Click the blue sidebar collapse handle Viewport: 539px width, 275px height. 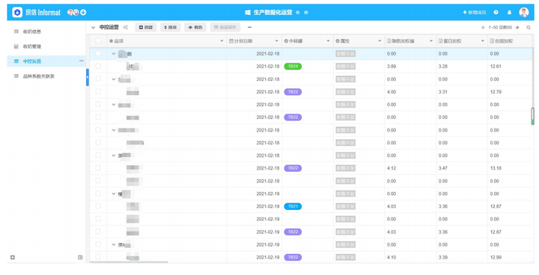pos(88,77)
